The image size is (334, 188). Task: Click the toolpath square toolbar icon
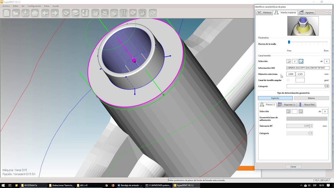pyautogui.click(x=85, y=13)
